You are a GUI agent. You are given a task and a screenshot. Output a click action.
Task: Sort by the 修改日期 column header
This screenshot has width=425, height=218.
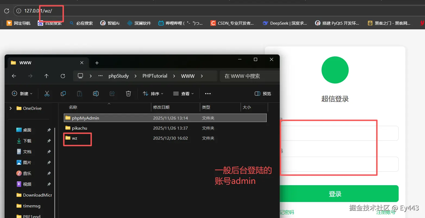coord(175,107)
